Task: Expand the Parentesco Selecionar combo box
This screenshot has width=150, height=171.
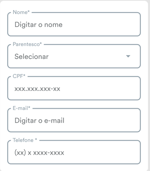Action: coord(74,56)
